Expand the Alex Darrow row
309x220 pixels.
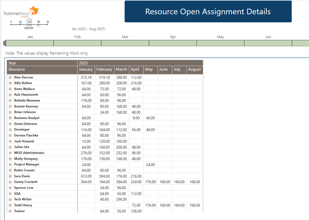(10, 77)
